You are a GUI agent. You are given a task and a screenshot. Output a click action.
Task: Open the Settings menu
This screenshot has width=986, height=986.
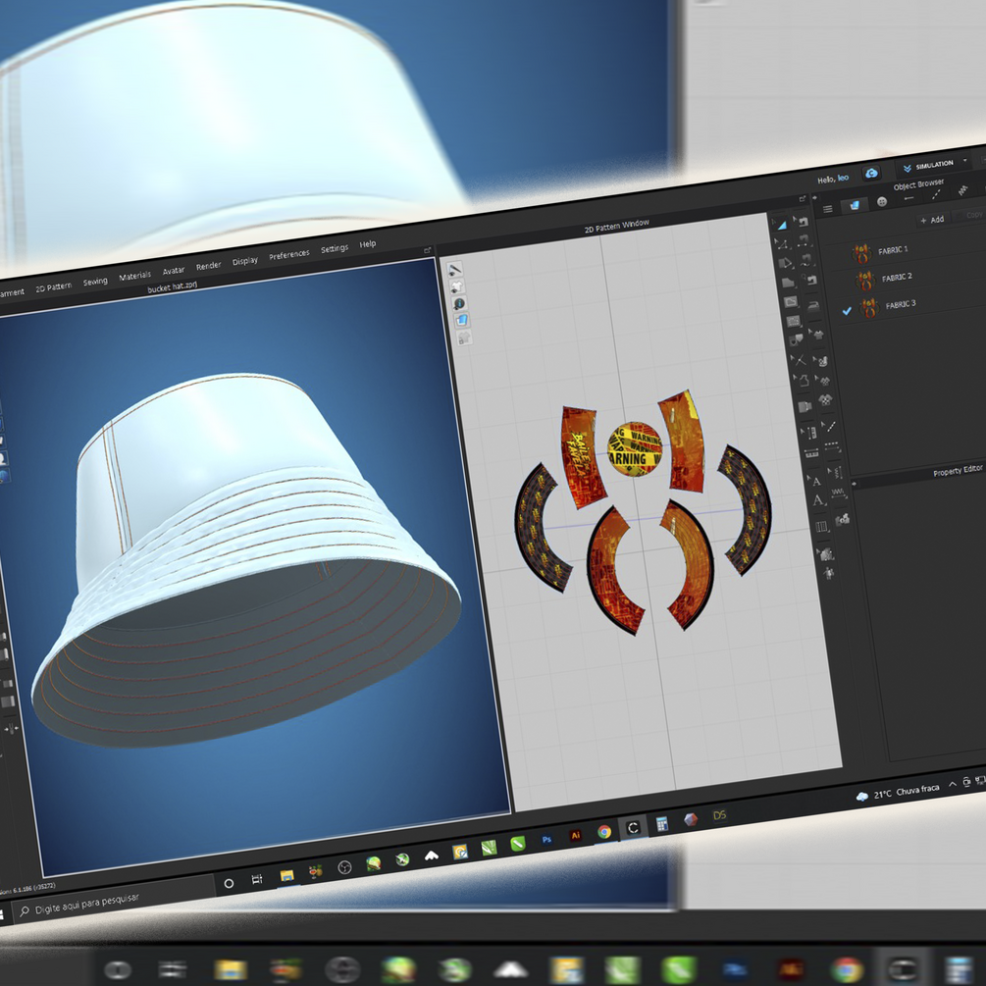[334, 248]
